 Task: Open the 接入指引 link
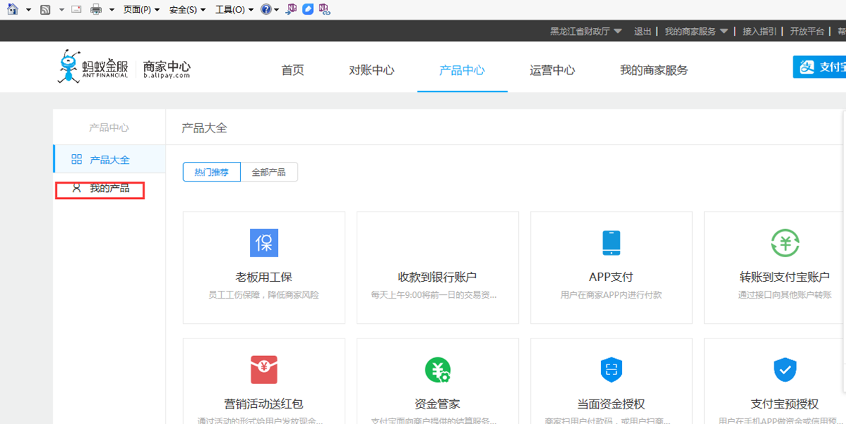pyautogui.click(x=760, y=31)
